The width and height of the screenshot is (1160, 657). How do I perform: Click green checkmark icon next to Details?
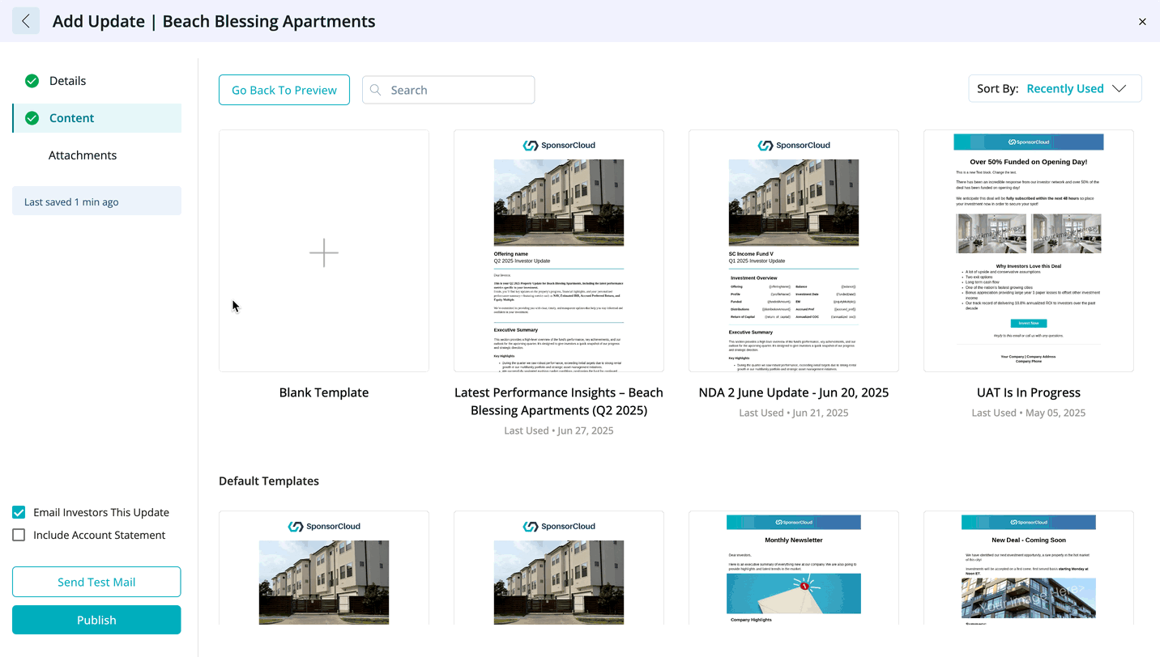(x=32, y=81)
